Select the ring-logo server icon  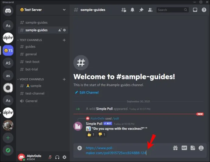[x=8, y=88]
